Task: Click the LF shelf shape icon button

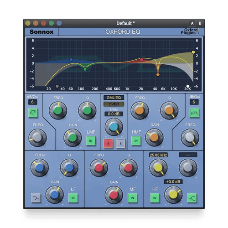Action: [36, 198]
